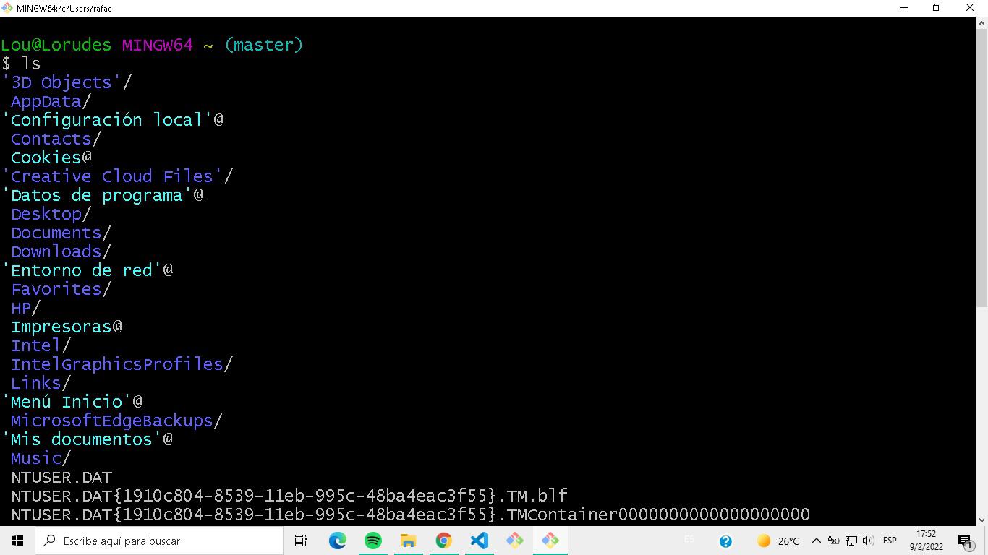Click the Links directory entry
The image size is (988, 555).
[x=41, y=383]
